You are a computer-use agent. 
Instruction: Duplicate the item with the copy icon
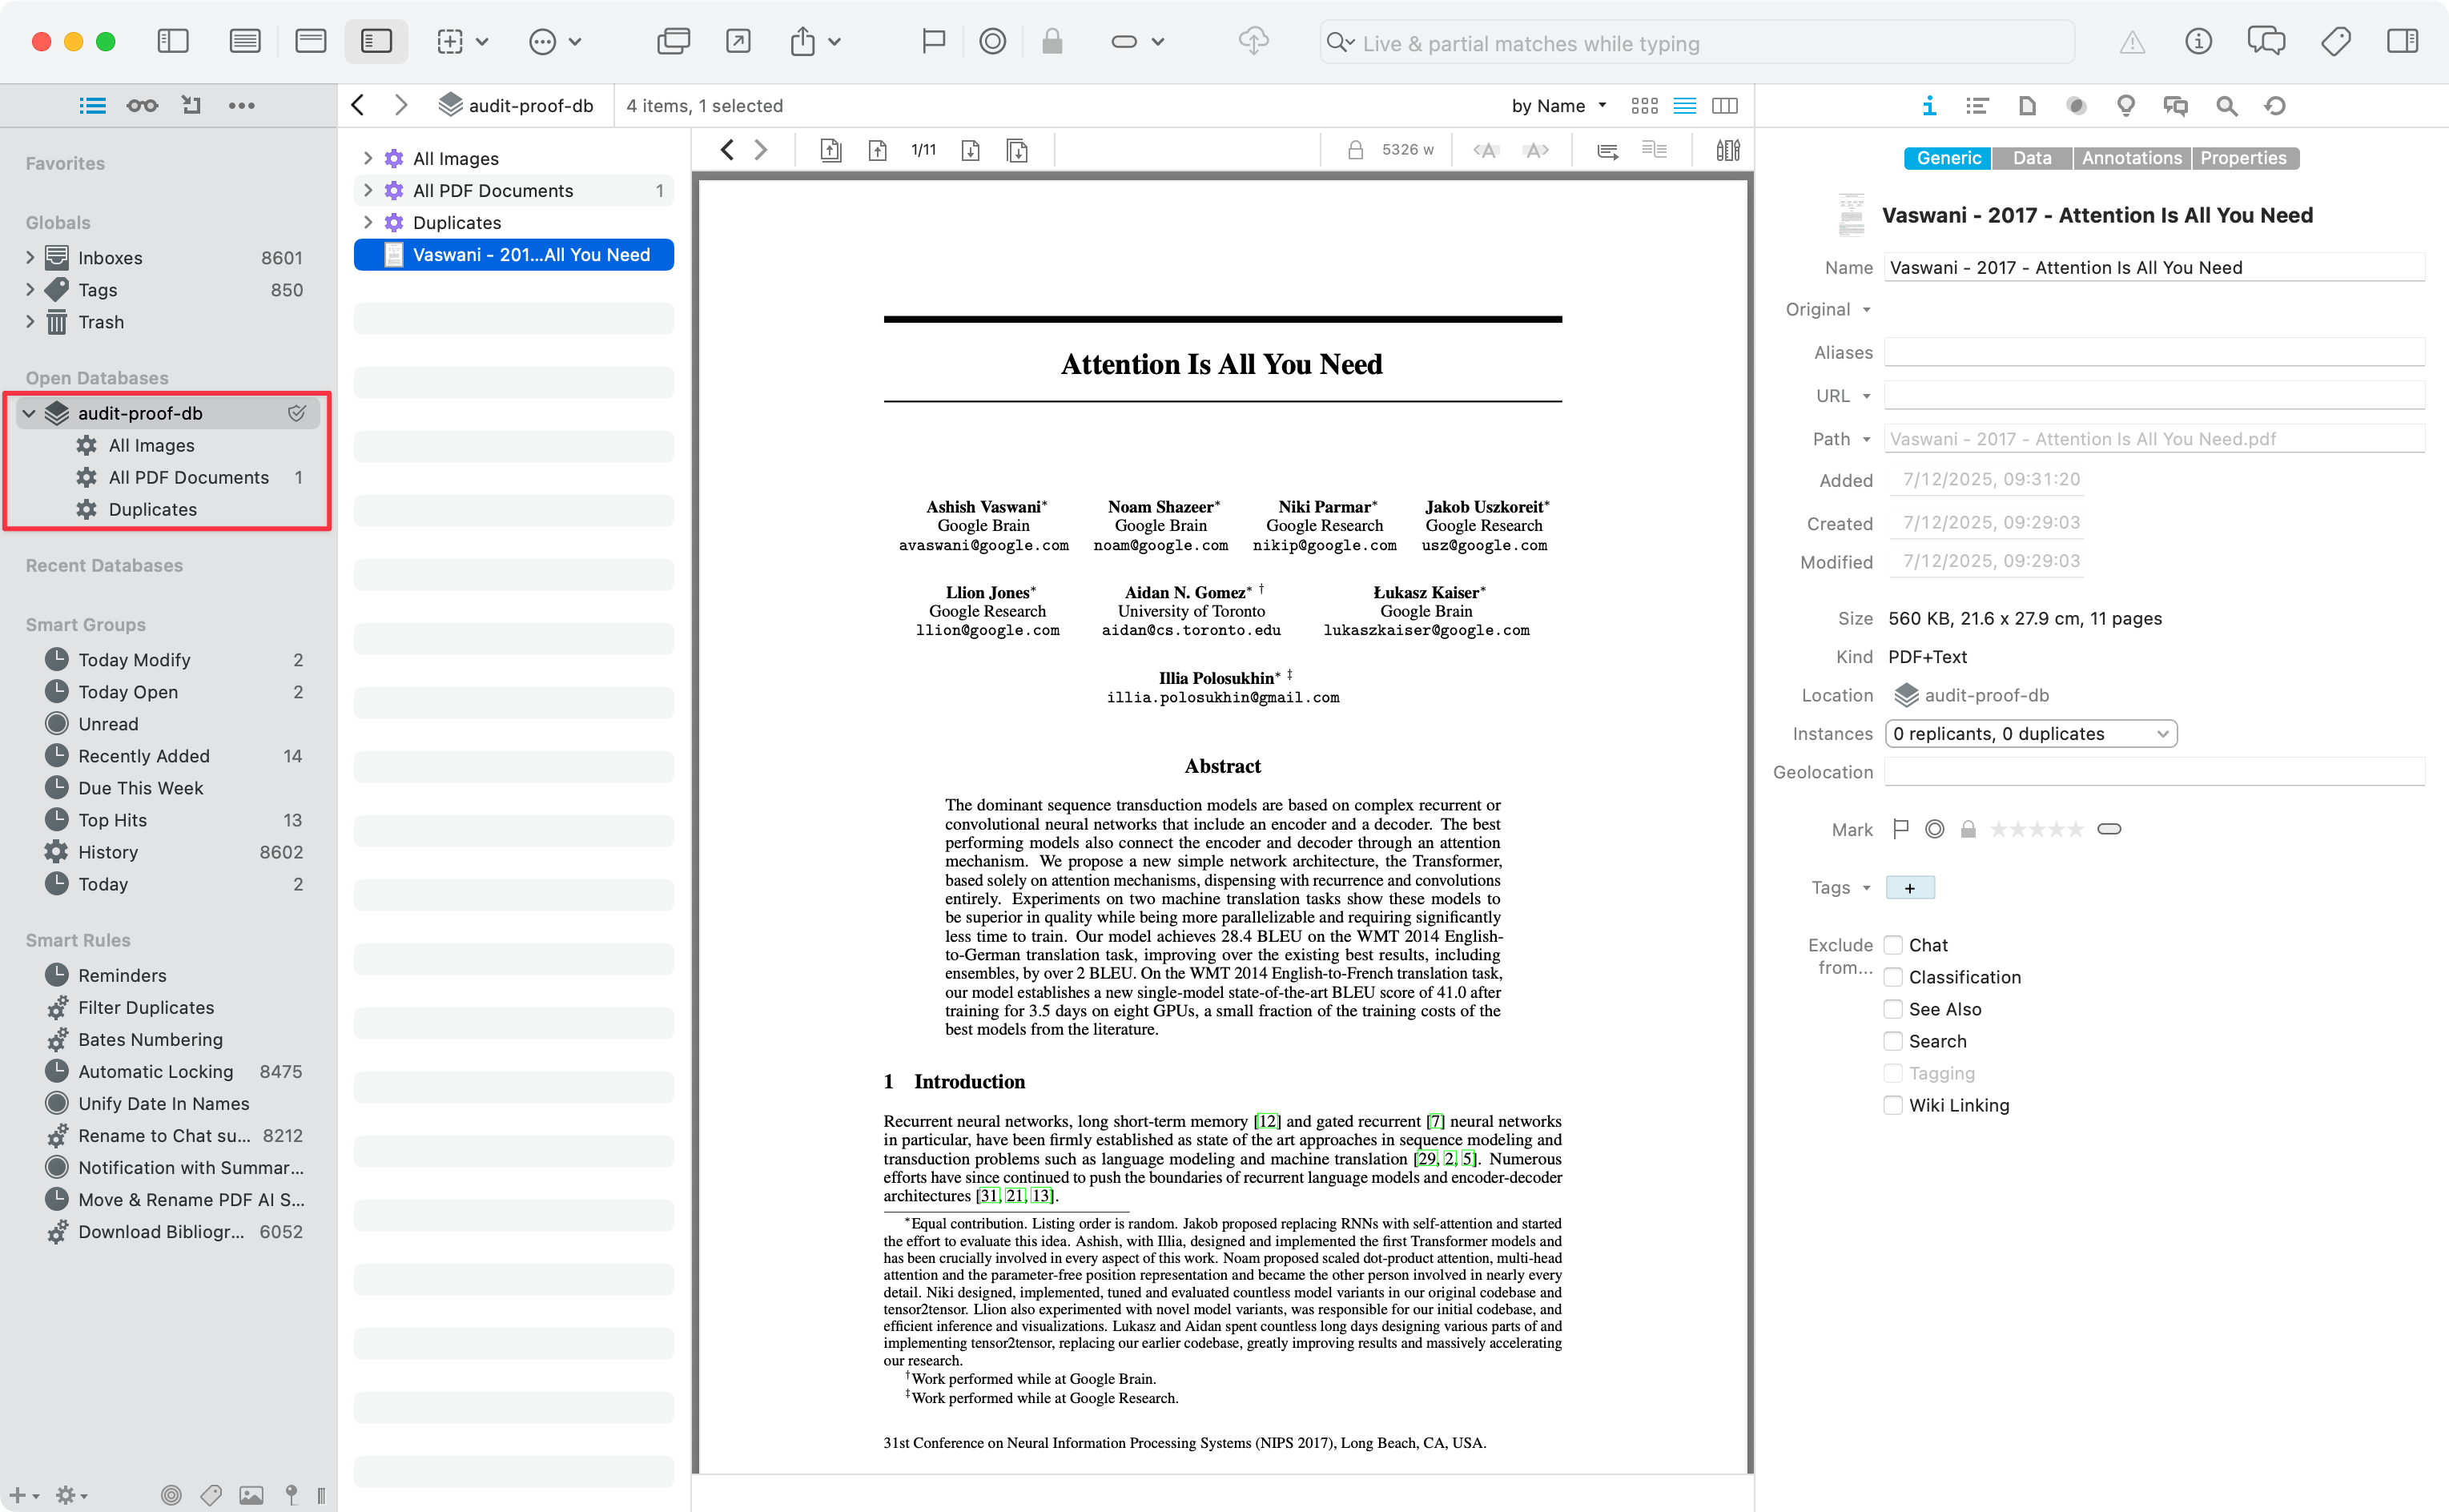[x=674, y=42]
